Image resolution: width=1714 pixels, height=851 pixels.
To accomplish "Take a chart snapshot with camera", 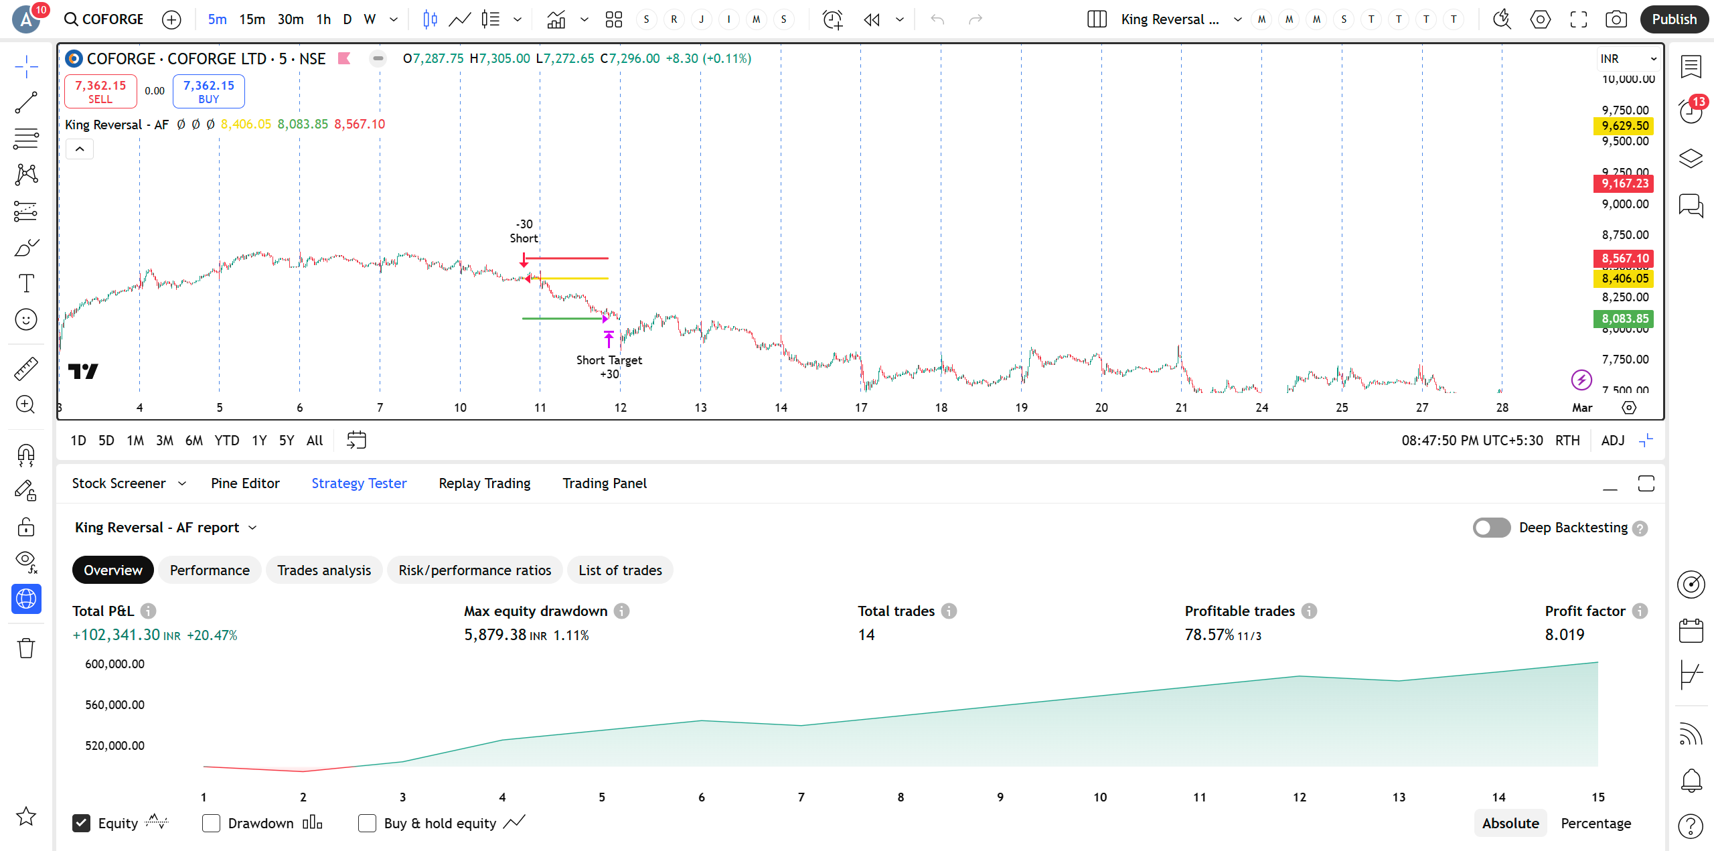I will click(x=1616, y=19).
